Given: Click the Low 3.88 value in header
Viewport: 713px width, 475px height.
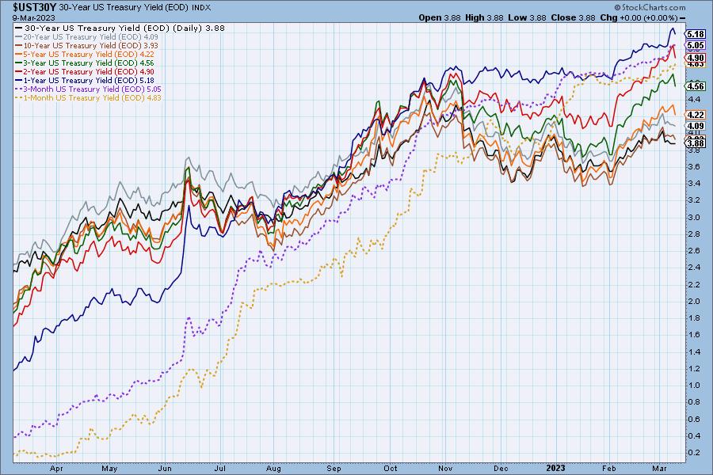Looking at the screenshot, I should click(527, 17).
